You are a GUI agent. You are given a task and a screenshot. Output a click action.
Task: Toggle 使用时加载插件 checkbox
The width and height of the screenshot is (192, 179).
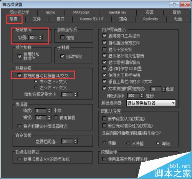point(20,56)
